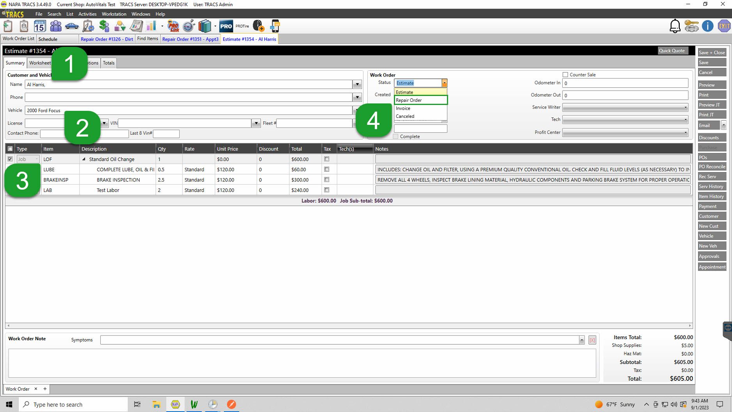
Task: Click the Save + Close button
Action: pyautogui.click(x=712, y=52)
